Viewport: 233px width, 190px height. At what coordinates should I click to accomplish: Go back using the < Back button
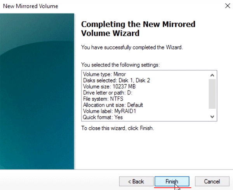point(136,181)
